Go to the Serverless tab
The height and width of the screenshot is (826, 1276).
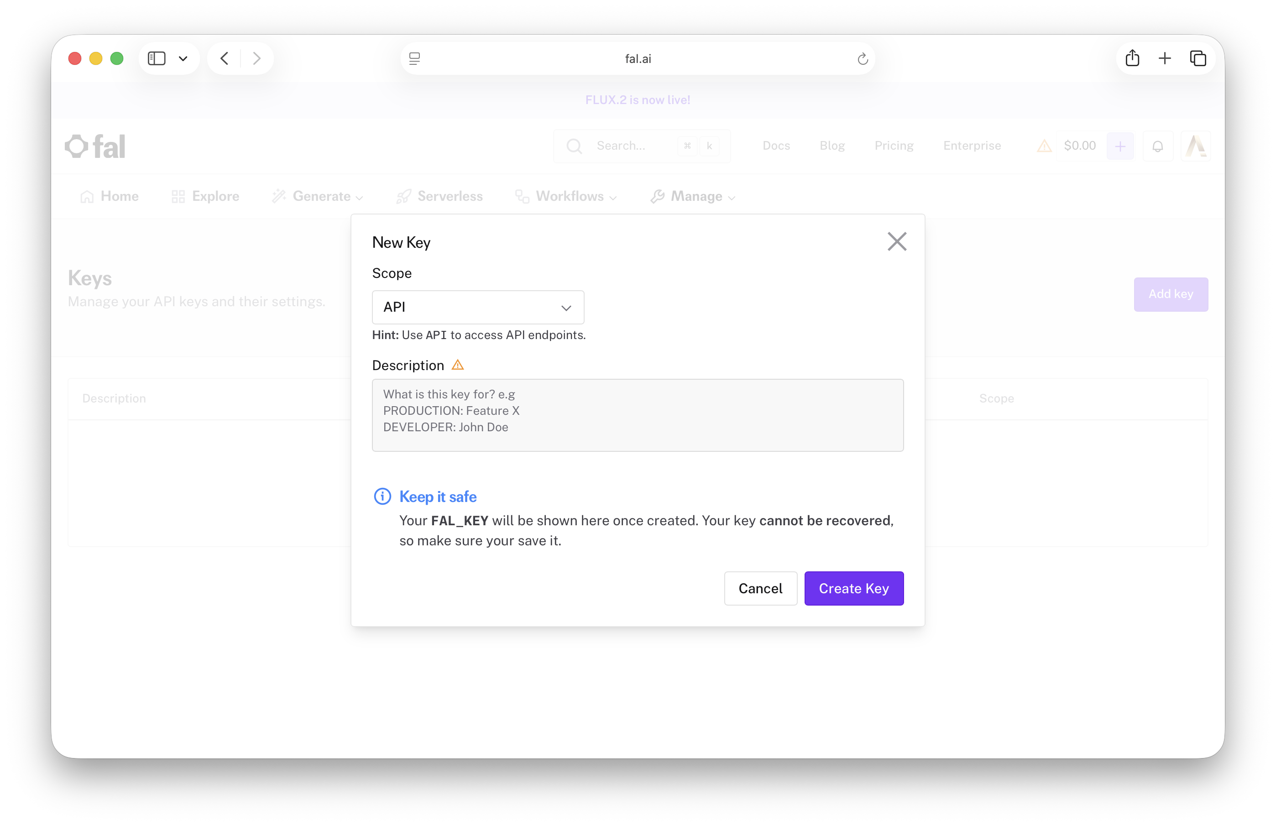[439, 196]
